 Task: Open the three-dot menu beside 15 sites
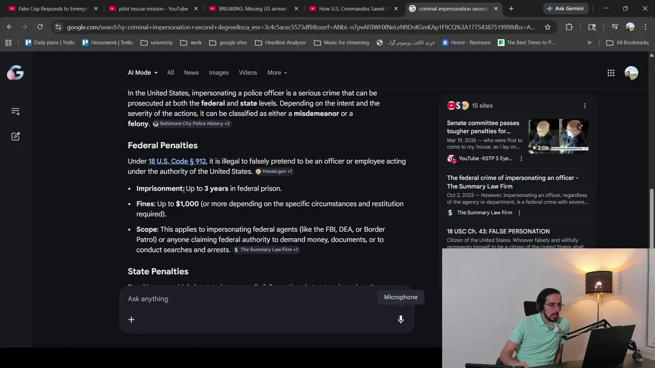[x=585, y=106]
